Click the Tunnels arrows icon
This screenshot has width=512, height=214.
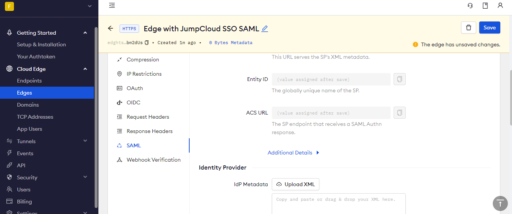[x=9, y=141]
